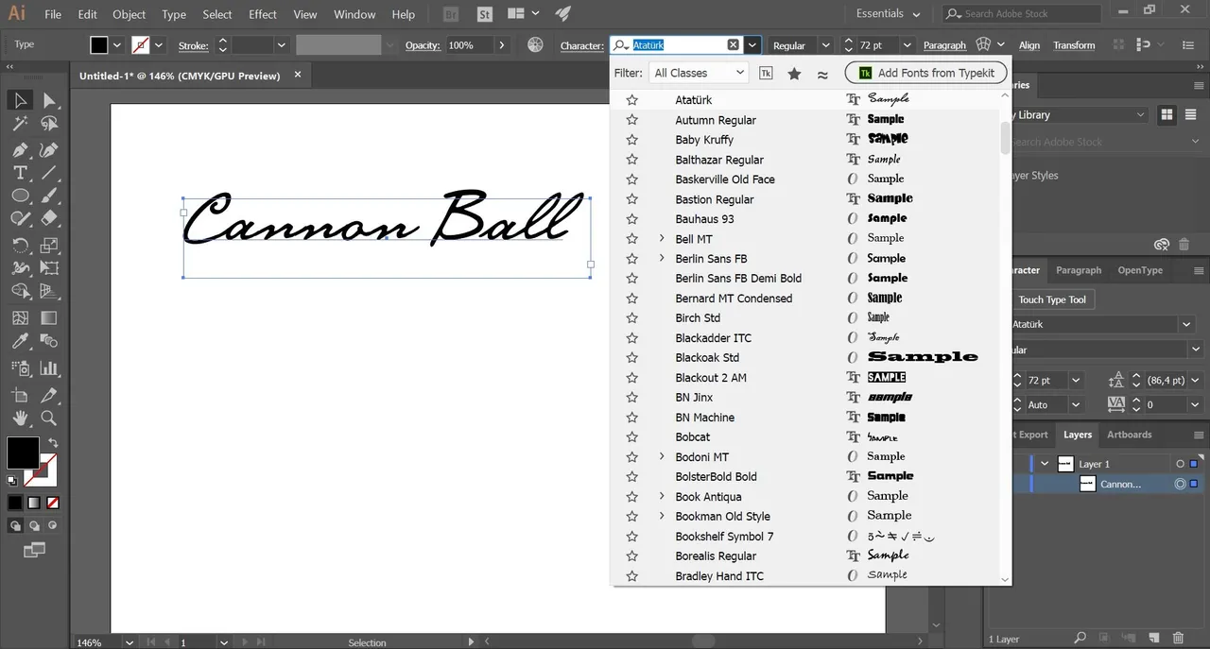Select the Direct Selection tool
Screen dimensions: 1210x649
49,100
